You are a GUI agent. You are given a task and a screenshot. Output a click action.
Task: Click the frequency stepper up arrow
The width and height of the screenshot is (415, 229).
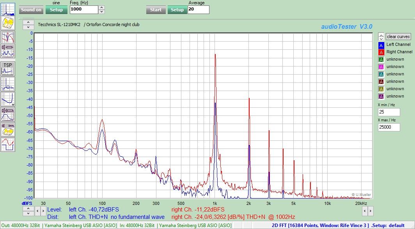point(101,7)
